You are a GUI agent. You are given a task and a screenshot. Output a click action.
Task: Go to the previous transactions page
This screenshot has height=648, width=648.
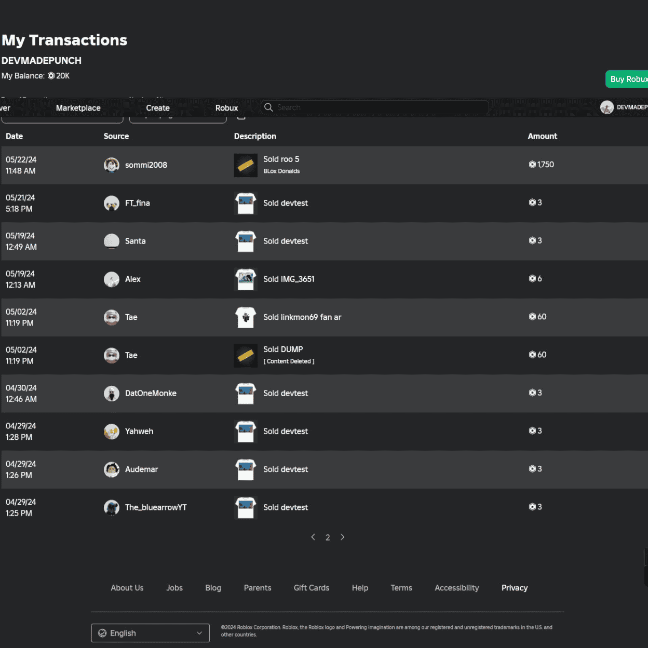313,537
